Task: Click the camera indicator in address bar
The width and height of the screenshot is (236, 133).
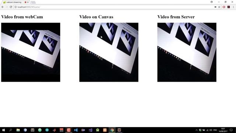Action: pyautogui.click(x=215, y=7)
